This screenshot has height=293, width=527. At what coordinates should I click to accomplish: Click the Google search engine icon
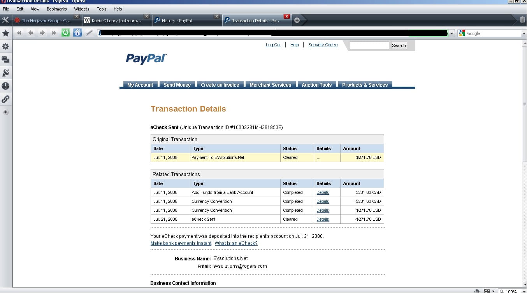point(462,33)
